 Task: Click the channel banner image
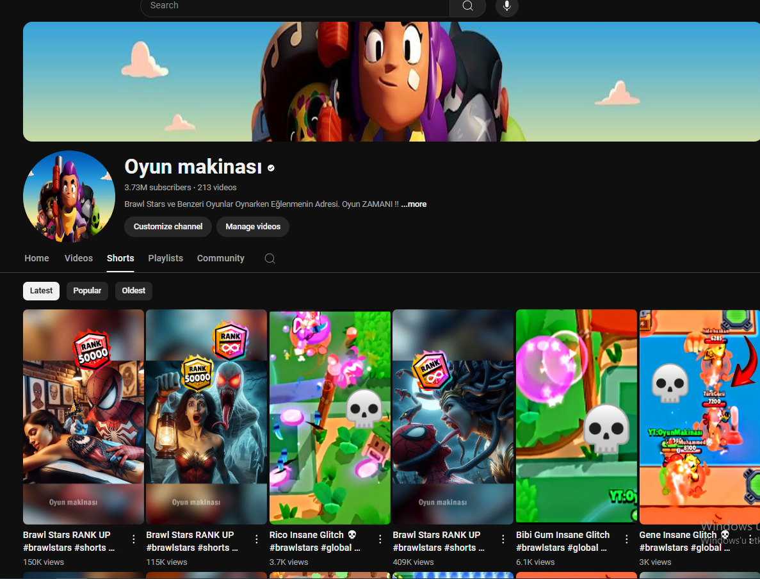(391, 81)
